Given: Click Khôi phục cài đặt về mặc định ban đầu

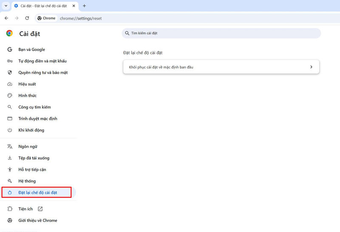Looking at the screenshot, I should [221, 67].
